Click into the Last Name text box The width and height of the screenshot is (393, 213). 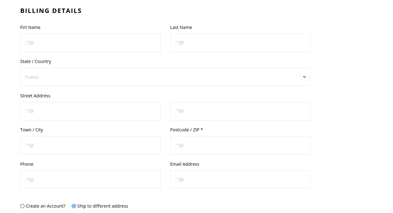pyautogui.click(x=240, y=43)
